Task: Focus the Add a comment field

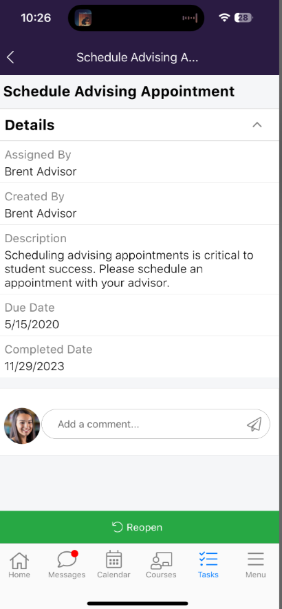Action: coord(155,424)
